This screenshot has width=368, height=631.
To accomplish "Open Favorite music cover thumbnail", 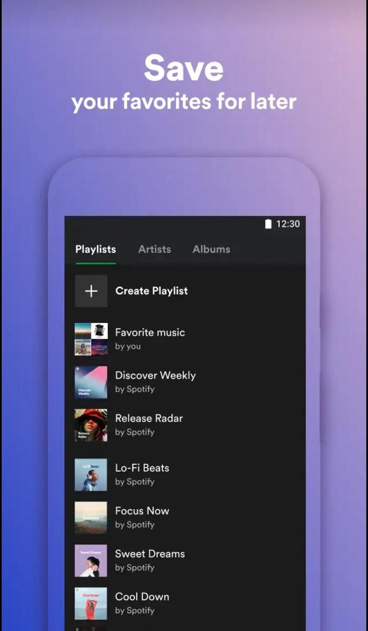I will coord(91,339).
